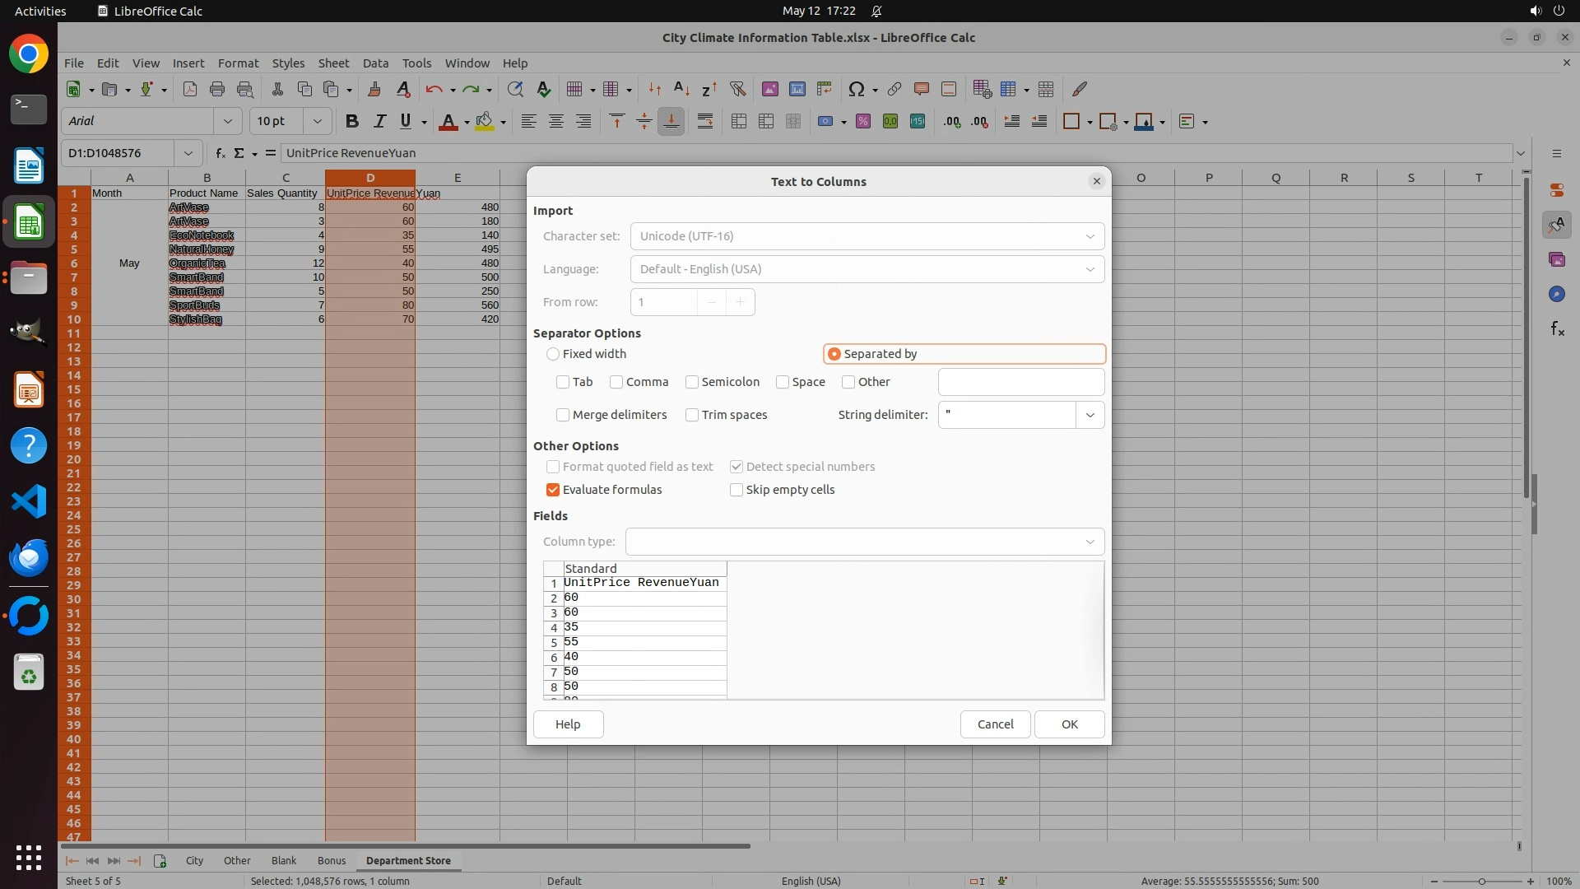
Task: Expand the font size dropdown
Action: 317,122
